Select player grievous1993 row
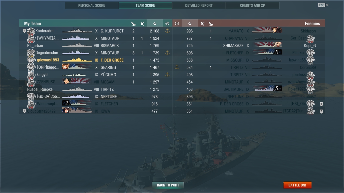The height and width of the screenshot is (193, 344). (95, 60)
